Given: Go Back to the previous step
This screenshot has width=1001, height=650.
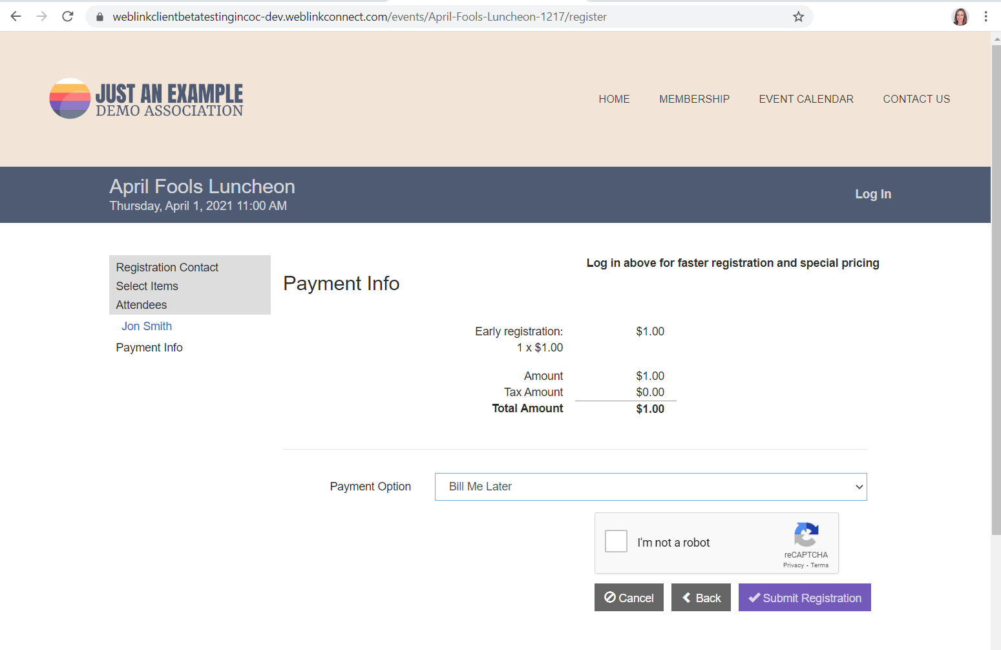Looking at the screenshot, I should coord(701,598).
